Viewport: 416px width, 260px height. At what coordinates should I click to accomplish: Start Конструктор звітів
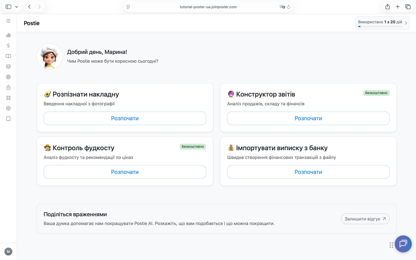click(x=308, y=118)
